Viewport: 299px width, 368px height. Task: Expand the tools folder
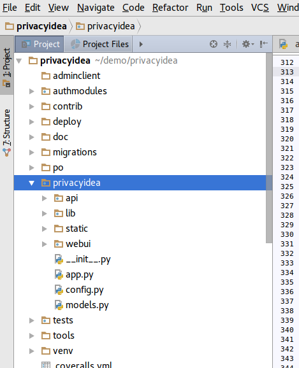(31, 336)
